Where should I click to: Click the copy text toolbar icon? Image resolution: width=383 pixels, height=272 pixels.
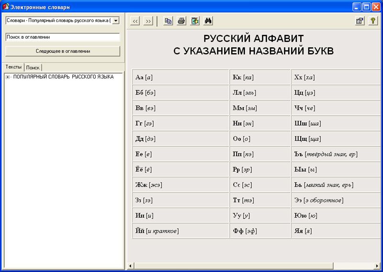tap(168, 21)
